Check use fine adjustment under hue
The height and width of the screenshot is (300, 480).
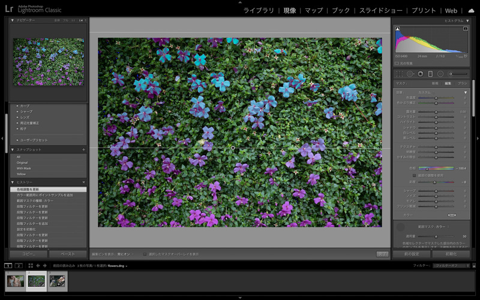point(414,175)
